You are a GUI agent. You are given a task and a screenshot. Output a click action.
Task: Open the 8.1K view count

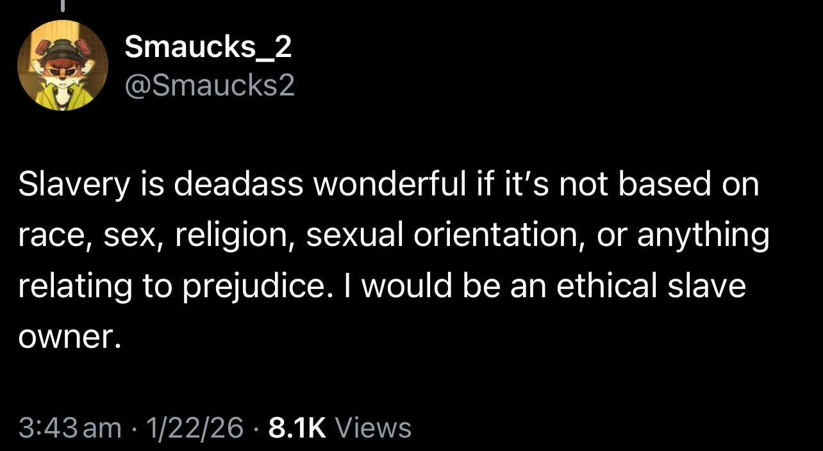point(297,427)
